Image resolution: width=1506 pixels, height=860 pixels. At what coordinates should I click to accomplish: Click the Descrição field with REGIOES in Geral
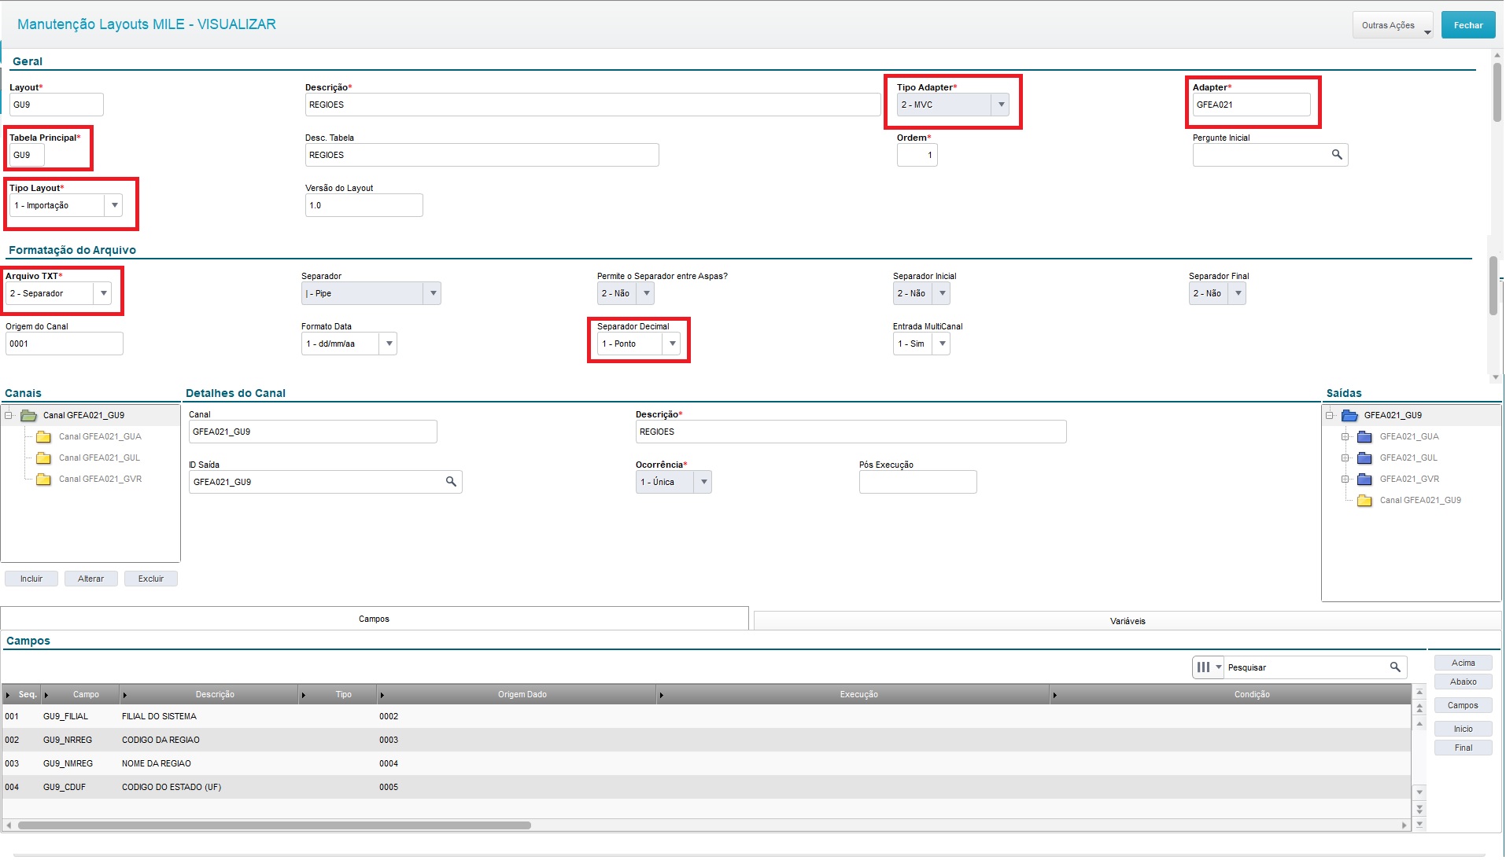click(x=593, y=105)
